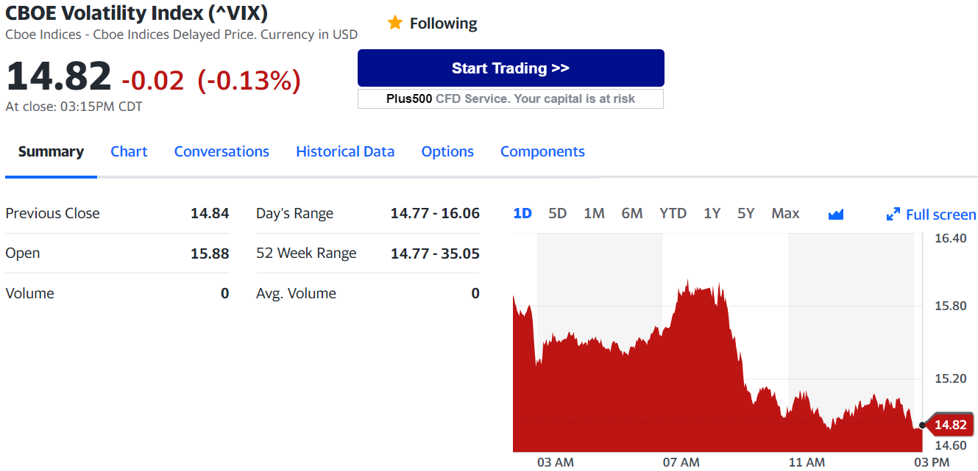Open the Chart tab

129,151
